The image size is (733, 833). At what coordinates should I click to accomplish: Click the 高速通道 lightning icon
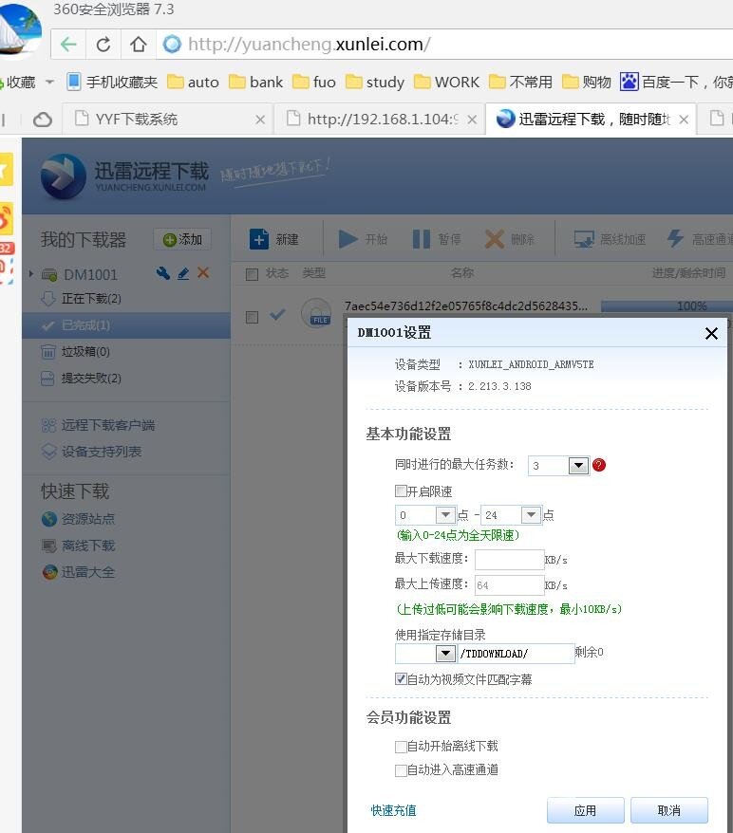675,239
